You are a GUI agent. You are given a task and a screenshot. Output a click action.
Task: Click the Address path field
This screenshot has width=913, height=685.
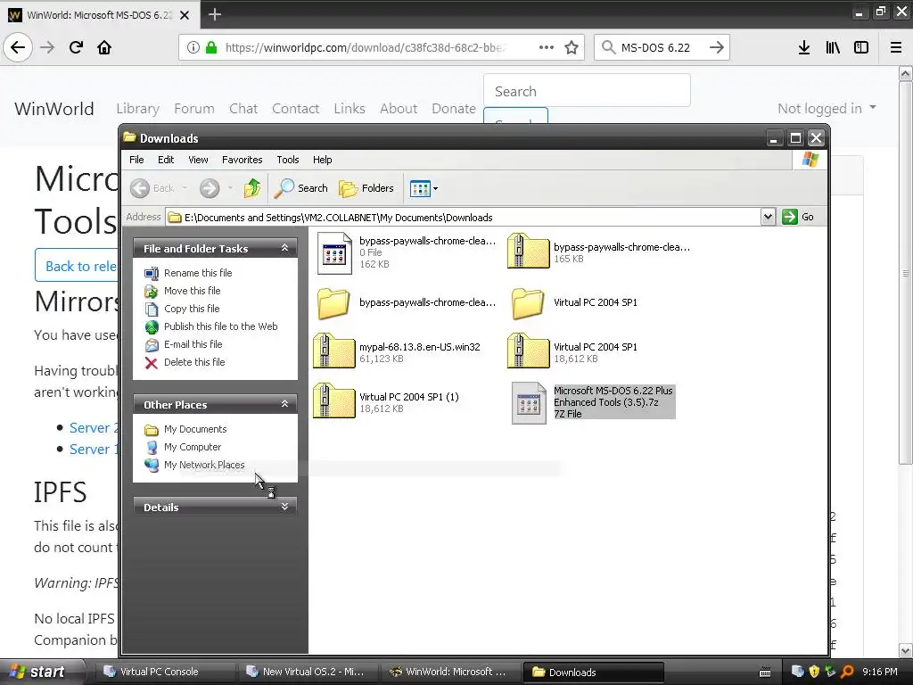464,218
